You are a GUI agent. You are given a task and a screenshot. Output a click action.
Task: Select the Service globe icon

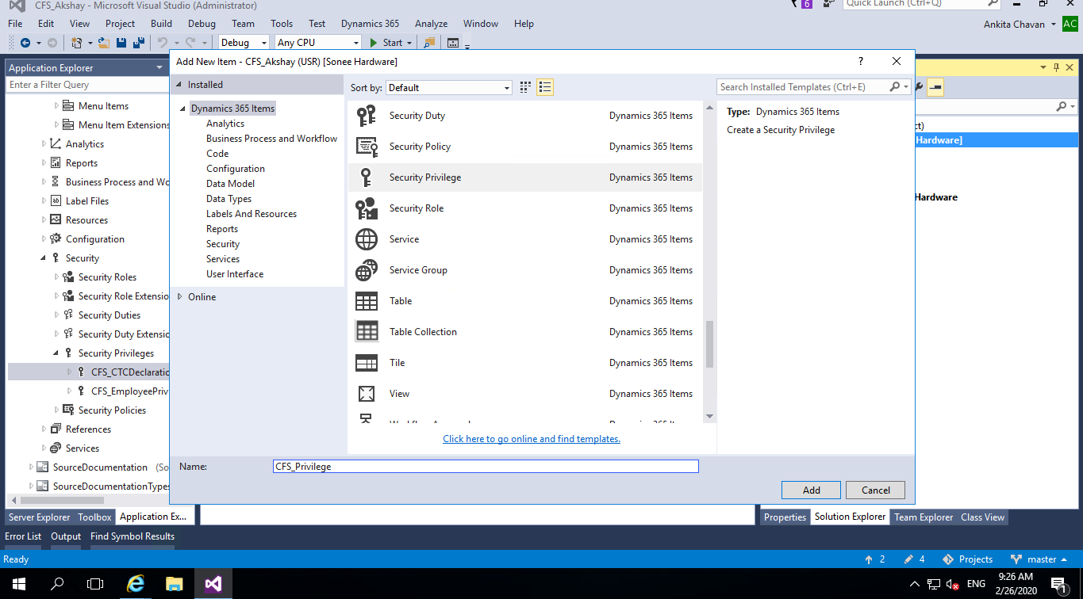pos(367,239)
